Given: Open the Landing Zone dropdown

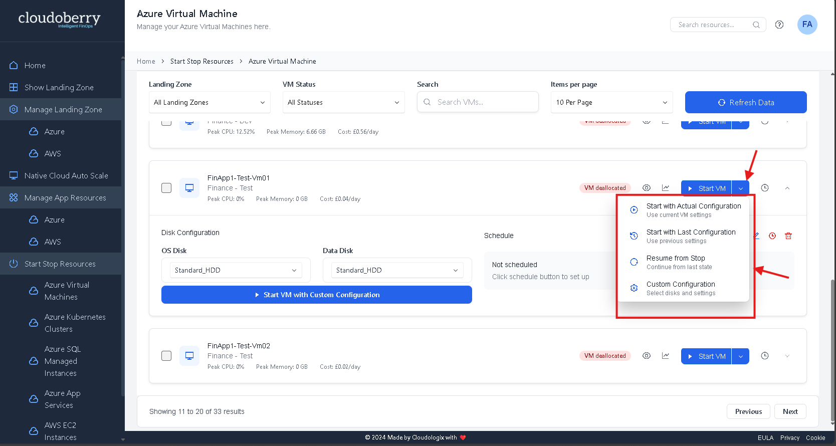Looking at the screenshot, I should pos(210,102).
